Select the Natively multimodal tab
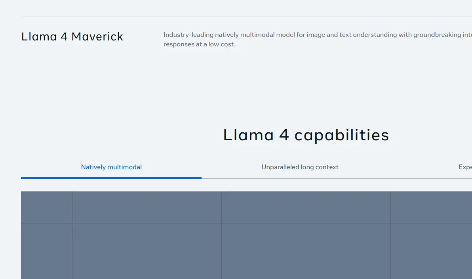Image resolution: width=472 pixels, height=279 pixels. tap(111, 167)
